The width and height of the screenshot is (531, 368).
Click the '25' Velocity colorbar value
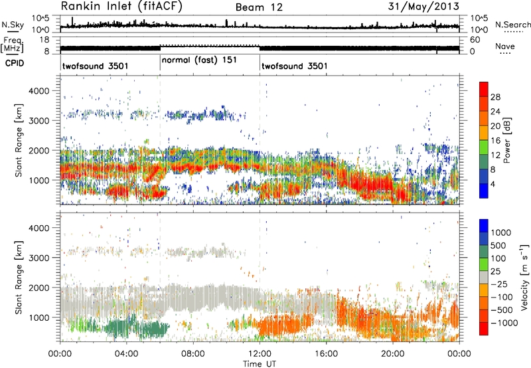(x=495, y=272)
